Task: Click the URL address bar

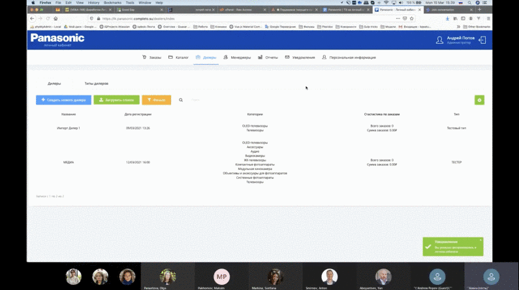Action: tap(245, 18)
